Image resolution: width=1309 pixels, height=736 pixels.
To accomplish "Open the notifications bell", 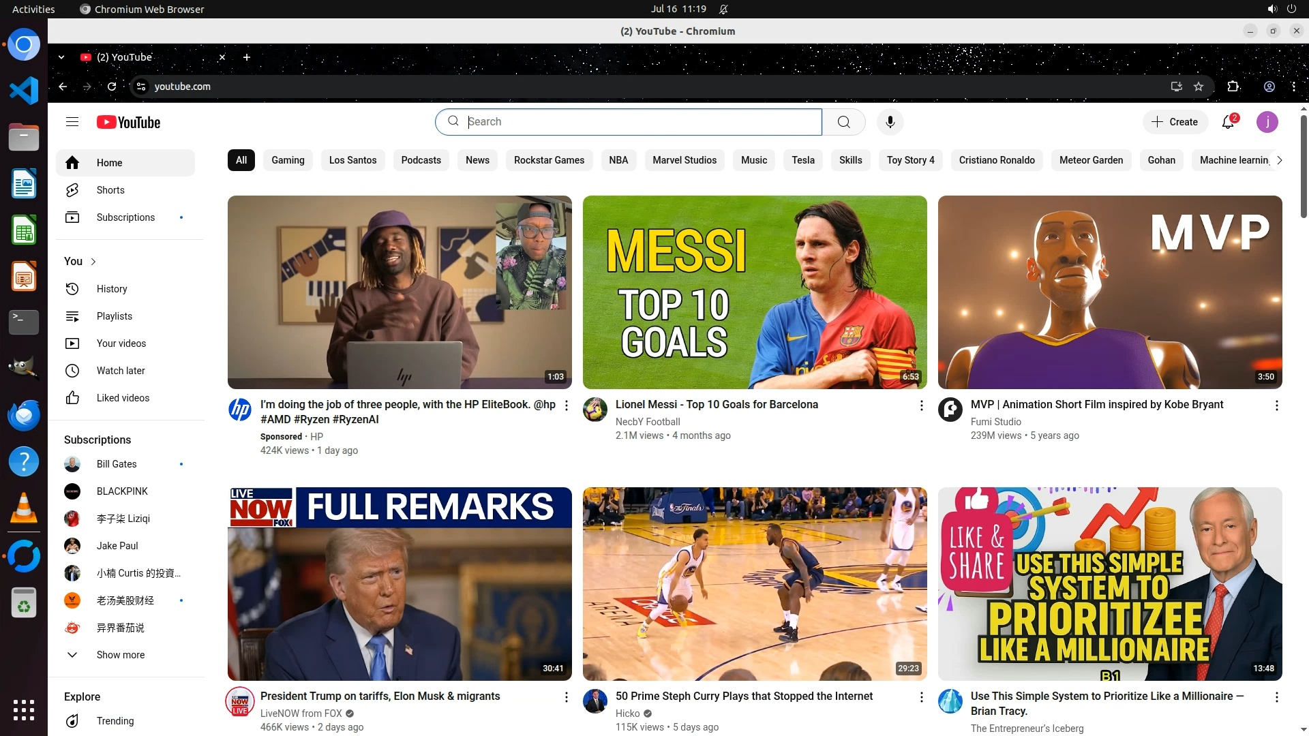I will click(1228, 122).
